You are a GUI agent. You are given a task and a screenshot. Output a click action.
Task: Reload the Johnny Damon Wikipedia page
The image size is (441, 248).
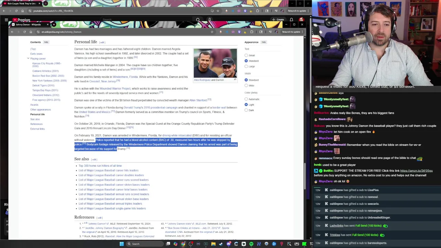24,32
